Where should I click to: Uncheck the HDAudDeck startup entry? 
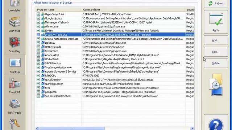[x=38, y=59]
